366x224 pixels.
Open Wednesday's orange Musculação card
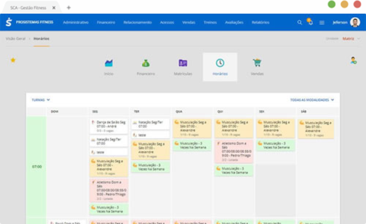(192, 129)
